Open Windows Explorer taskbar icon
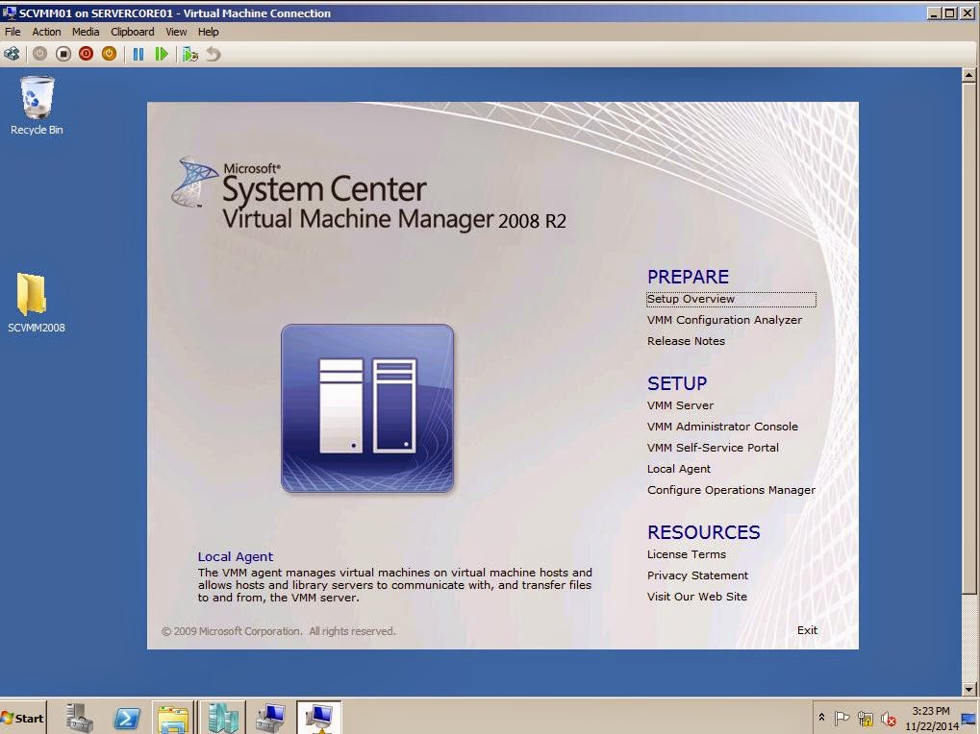Viewport: 980px width, 734px height. (x=173, y=718)
